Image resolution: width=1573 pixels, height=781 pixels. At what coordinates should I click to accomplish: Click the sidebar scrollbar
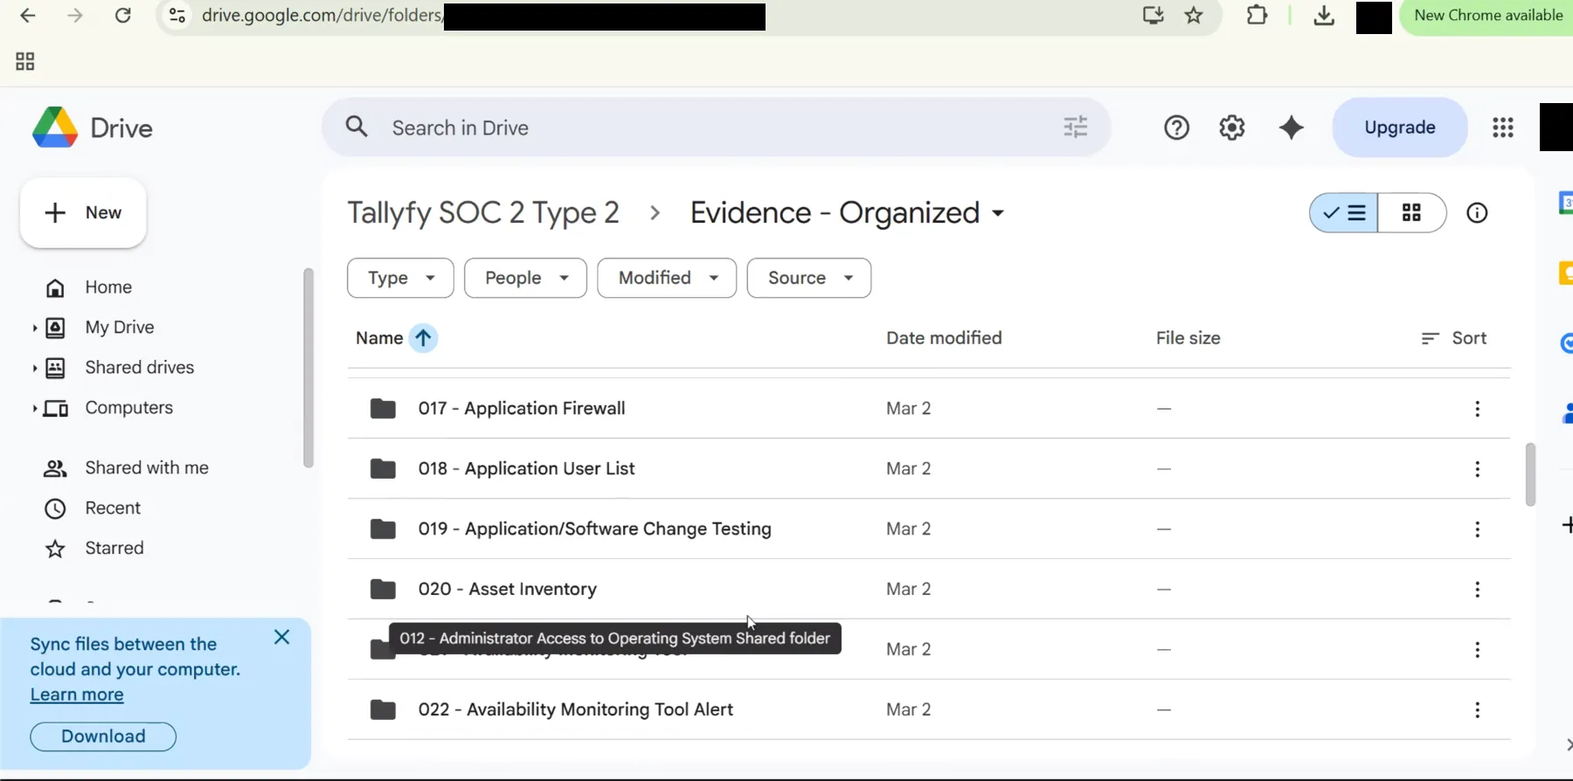308,368
